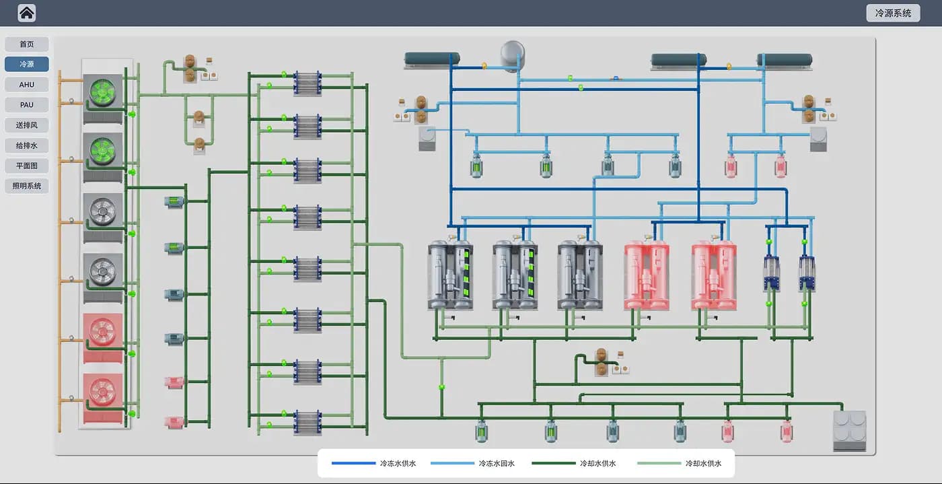Image resolution: width=942 pixels, height=484 pixels.
Task: Click the middle gray chiller unit
Action: point(515,276)
